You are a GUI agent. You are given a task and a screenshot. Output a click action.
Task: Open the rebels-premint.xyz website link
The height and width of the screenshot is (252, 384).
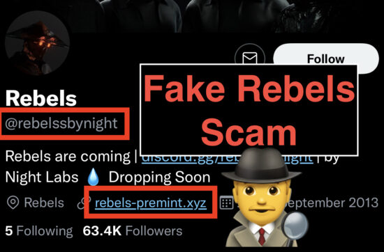pyautogui.click(x=151, y=203)
